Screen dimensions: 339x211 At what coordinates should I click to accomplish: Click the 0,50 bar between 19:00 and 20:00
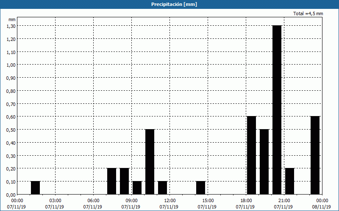(x=264, y=162)
